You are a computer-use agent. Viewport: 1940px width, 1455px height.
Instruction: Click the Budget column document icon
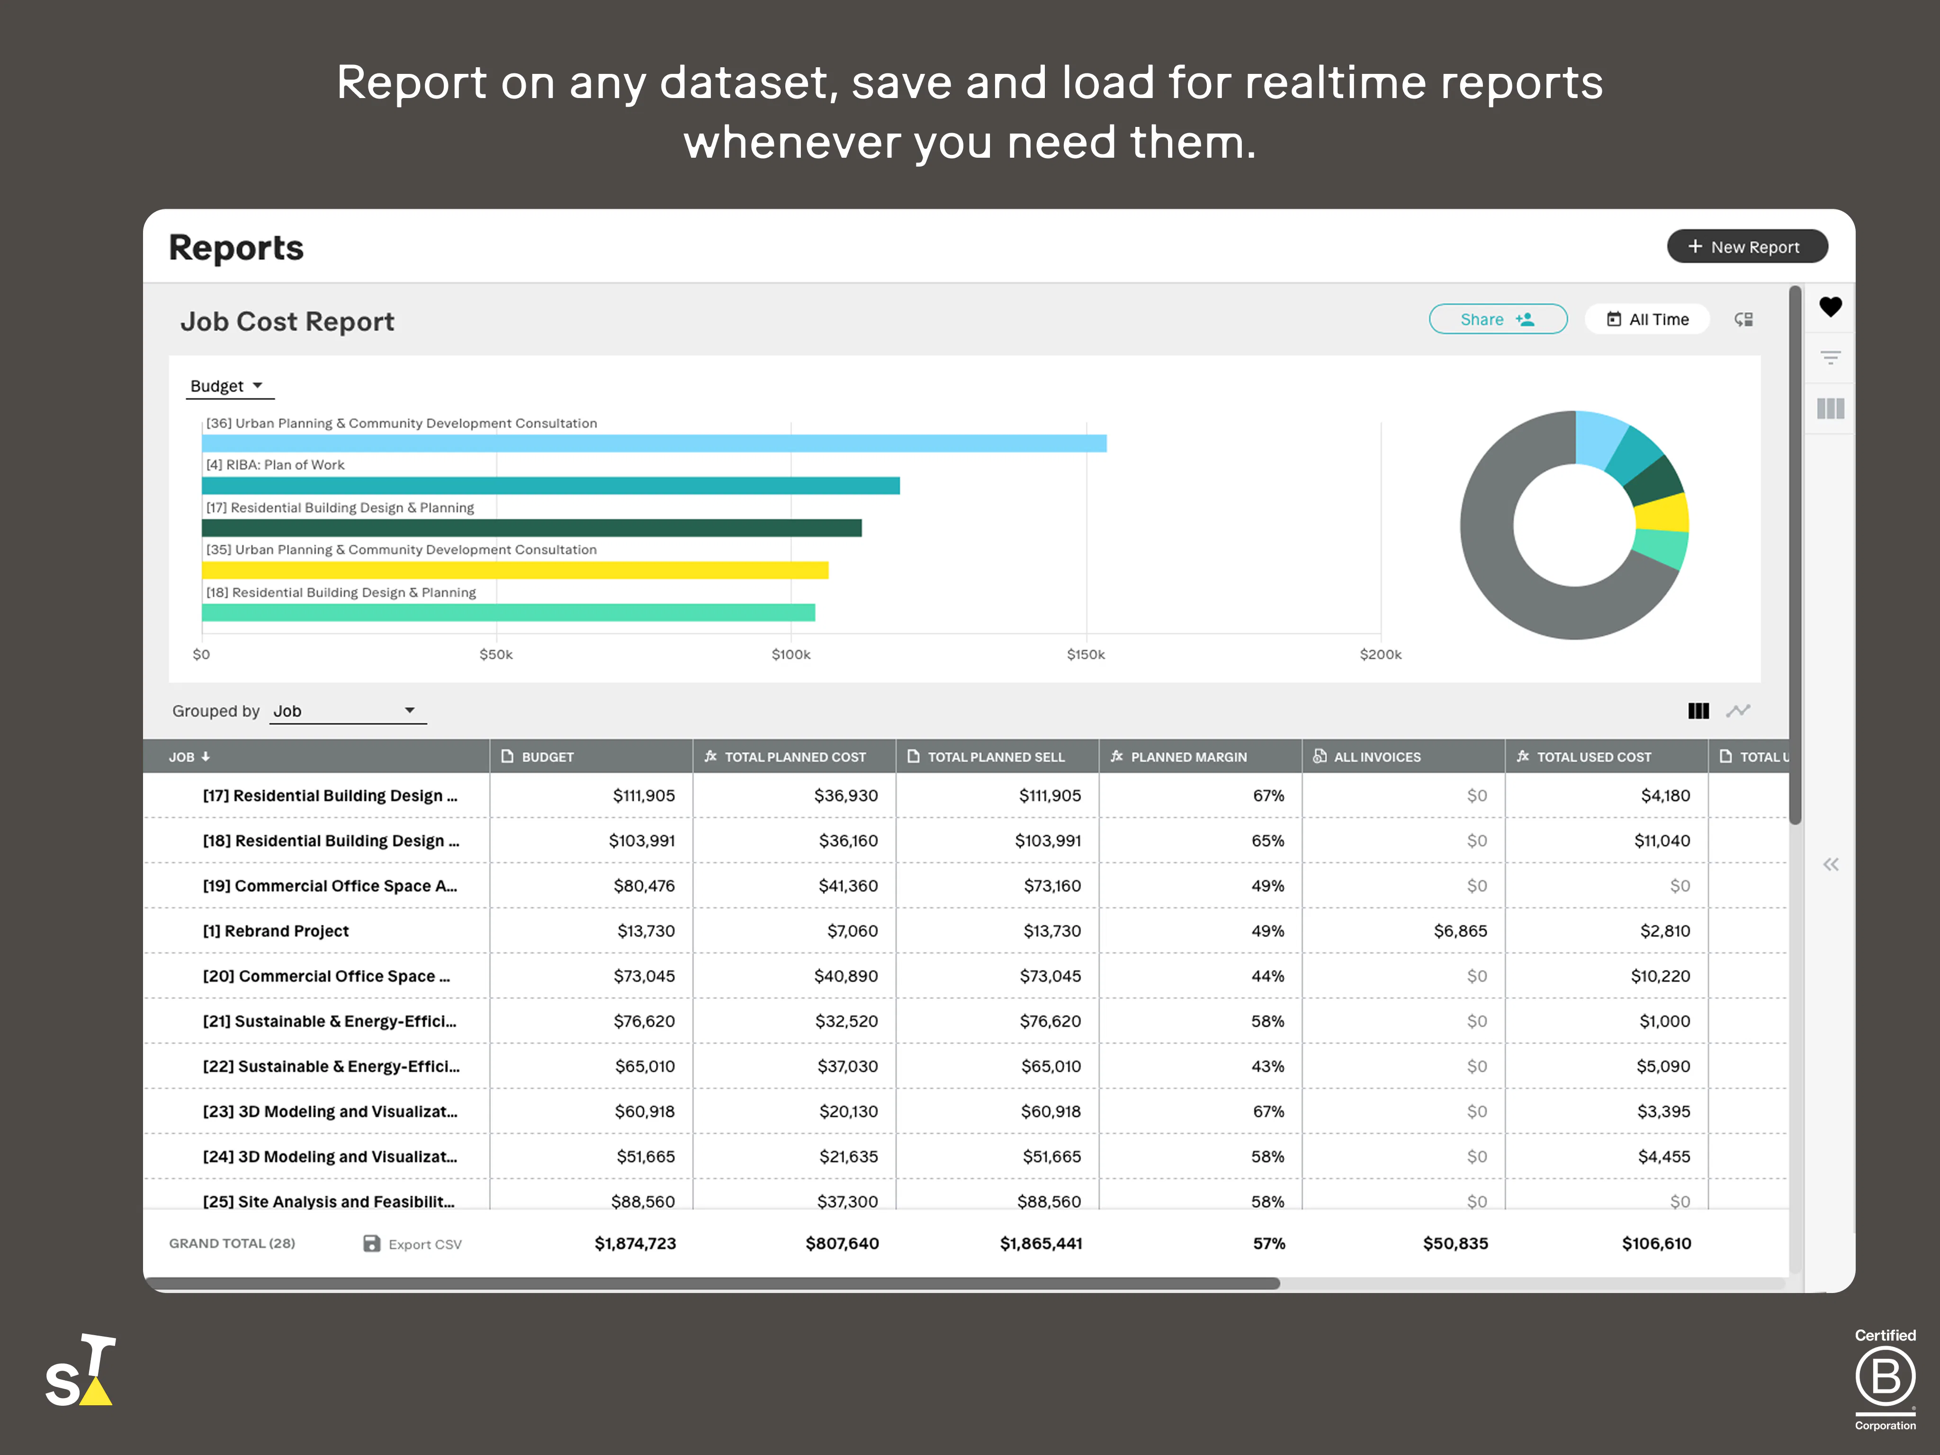point(507,756)
